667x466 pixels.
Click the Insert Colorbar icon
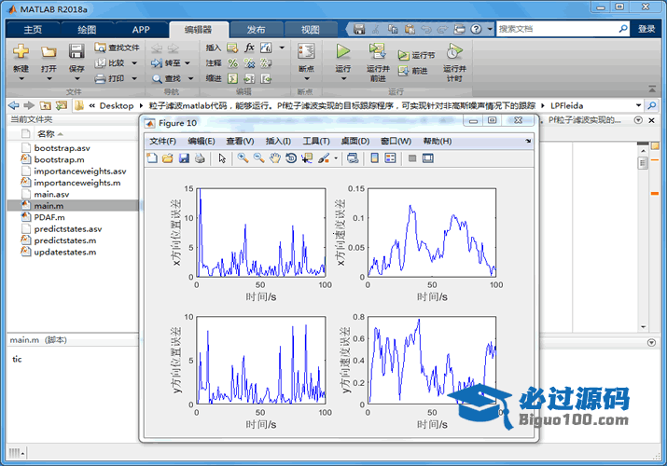pos(374,158)
